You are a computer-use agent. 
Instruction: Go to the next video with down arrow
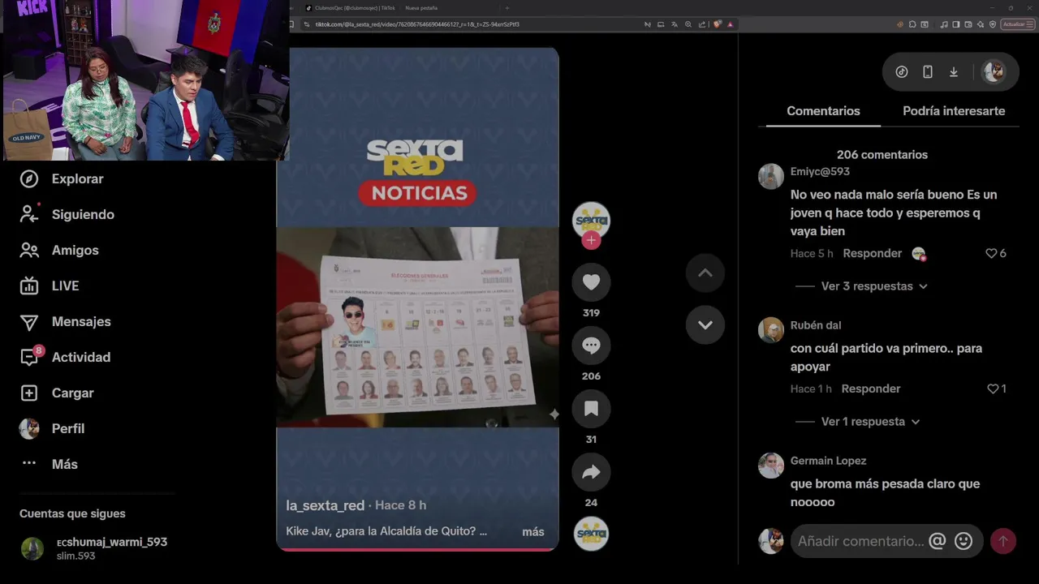(x=705, y=325)
